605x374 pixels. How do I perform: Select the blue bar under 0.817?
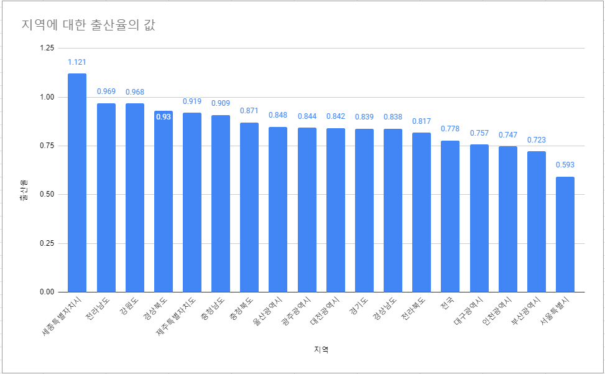422,212
